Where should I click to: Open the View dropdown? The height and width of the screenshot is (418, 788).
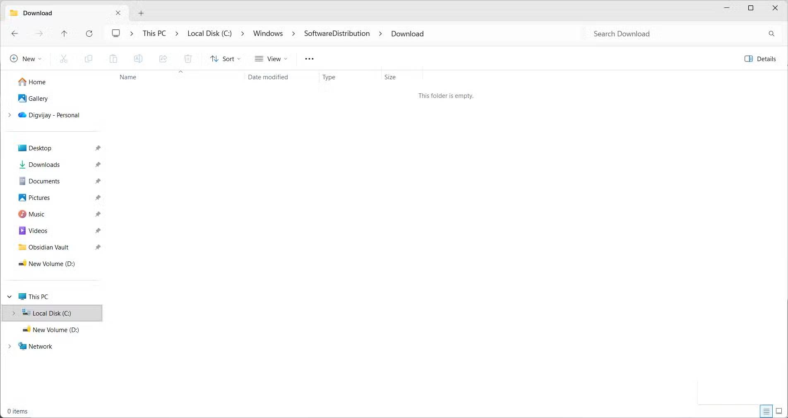click(271, 59)
